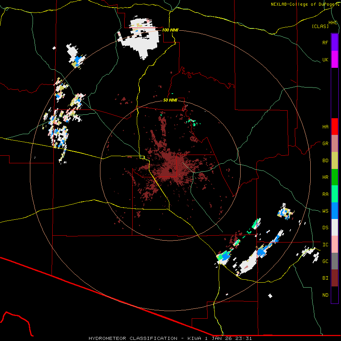The height and width of the screenshot is (341, 341).
Task: Click the dusty pink GR legend swatch
Action: [x=335, y=143]
